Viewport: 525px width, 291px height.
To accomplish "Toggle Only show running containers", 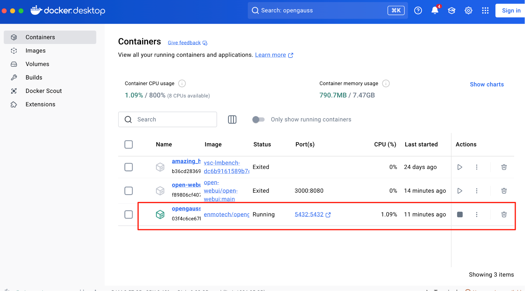I will pyautogui.click(x=258, y=119).
